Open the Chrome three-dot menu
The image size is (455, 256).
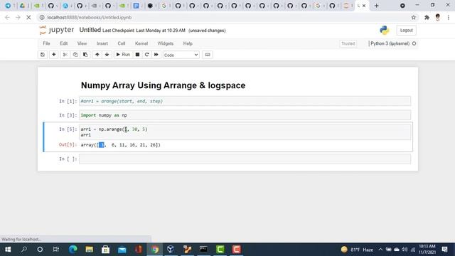[449, 17]
